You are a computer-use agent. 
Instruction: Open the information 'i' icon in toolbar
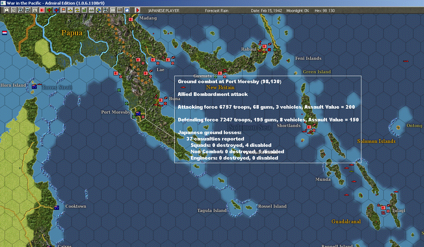35,10
